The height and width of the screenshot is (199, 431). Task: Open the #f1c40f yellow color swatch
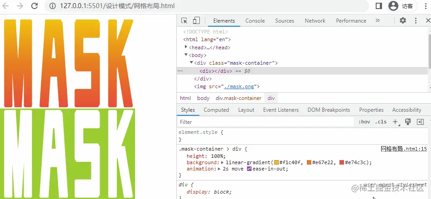pyautogui.click(x=276, y=162)
